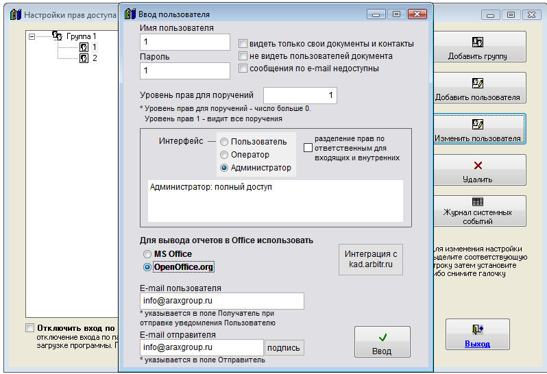The image size is (547, 374).
Task: Select the Администратор interface radio button
Action: (224, 168)
